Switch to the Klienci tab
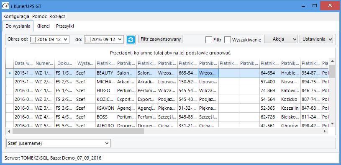 pos(43,26)
